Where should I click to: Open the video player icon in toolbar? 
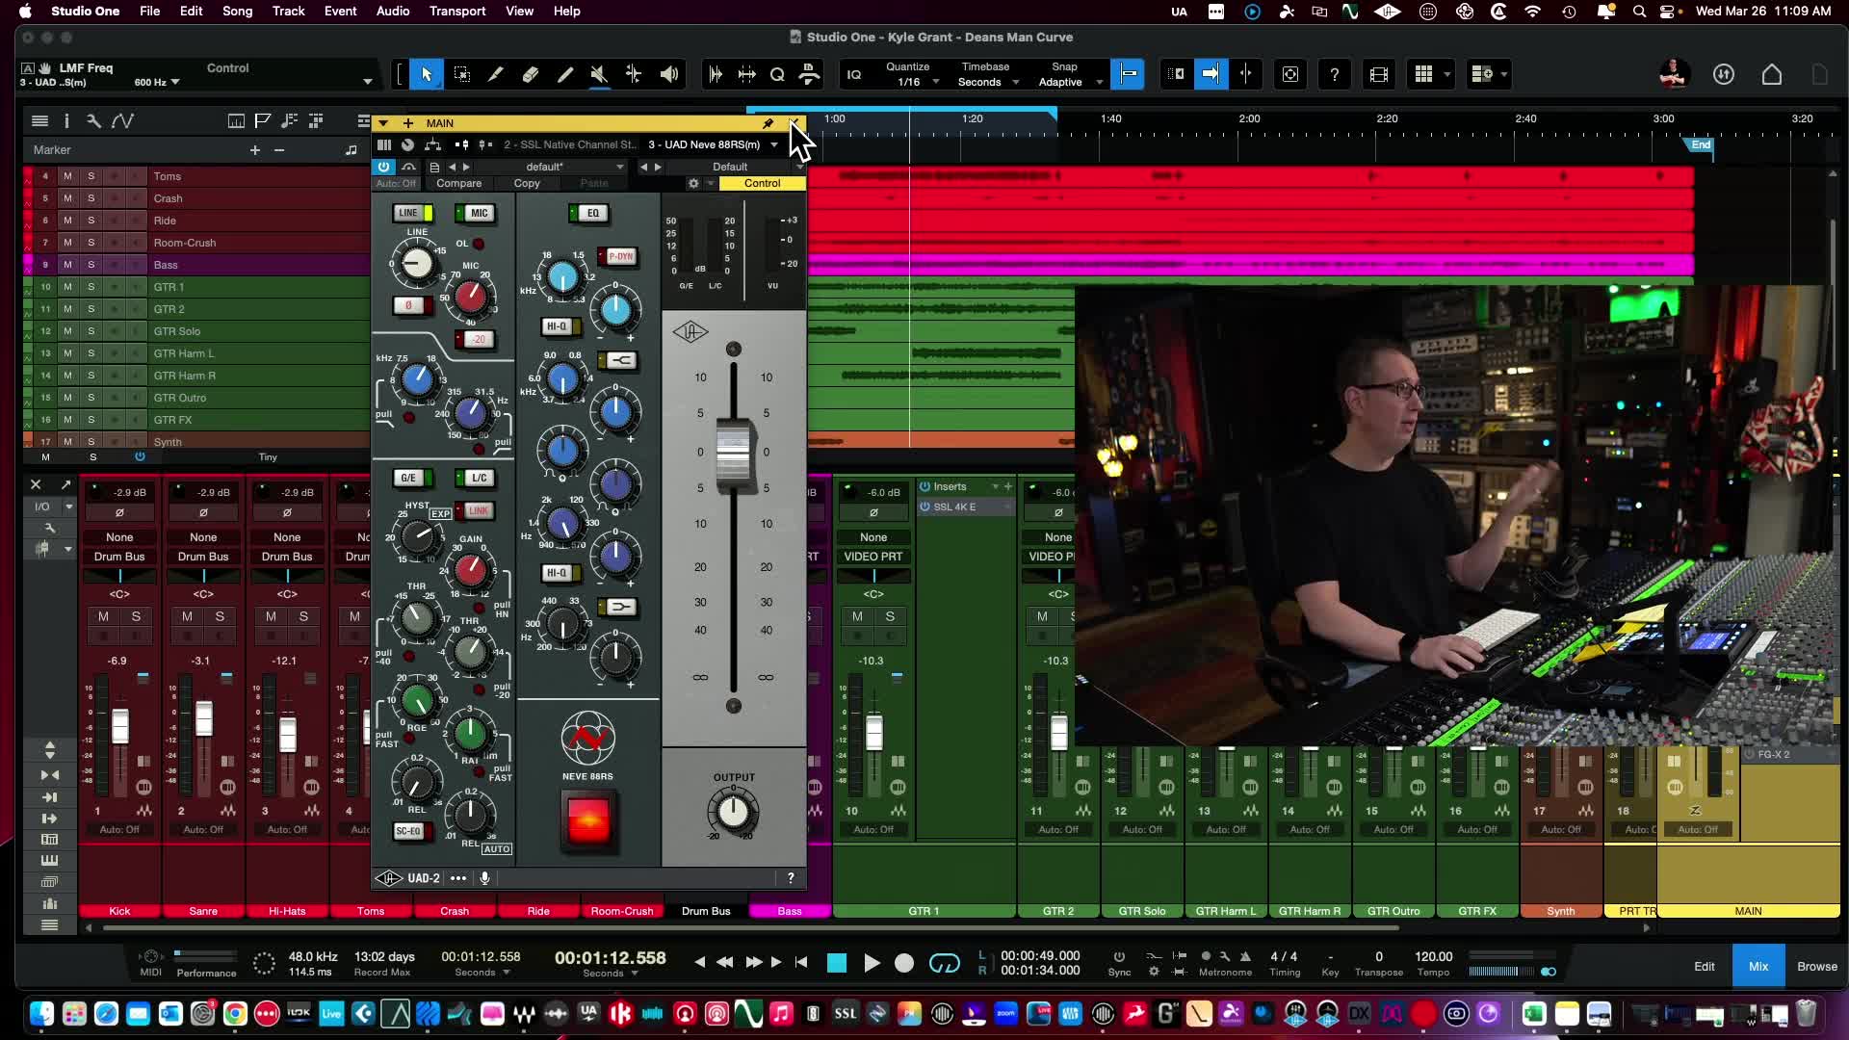[1378, 74]
